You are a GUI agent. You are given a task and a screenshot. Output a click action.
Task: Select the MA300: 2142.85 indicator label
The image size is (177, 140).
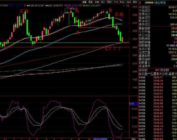pyautogui.click(x=91, y=6)
